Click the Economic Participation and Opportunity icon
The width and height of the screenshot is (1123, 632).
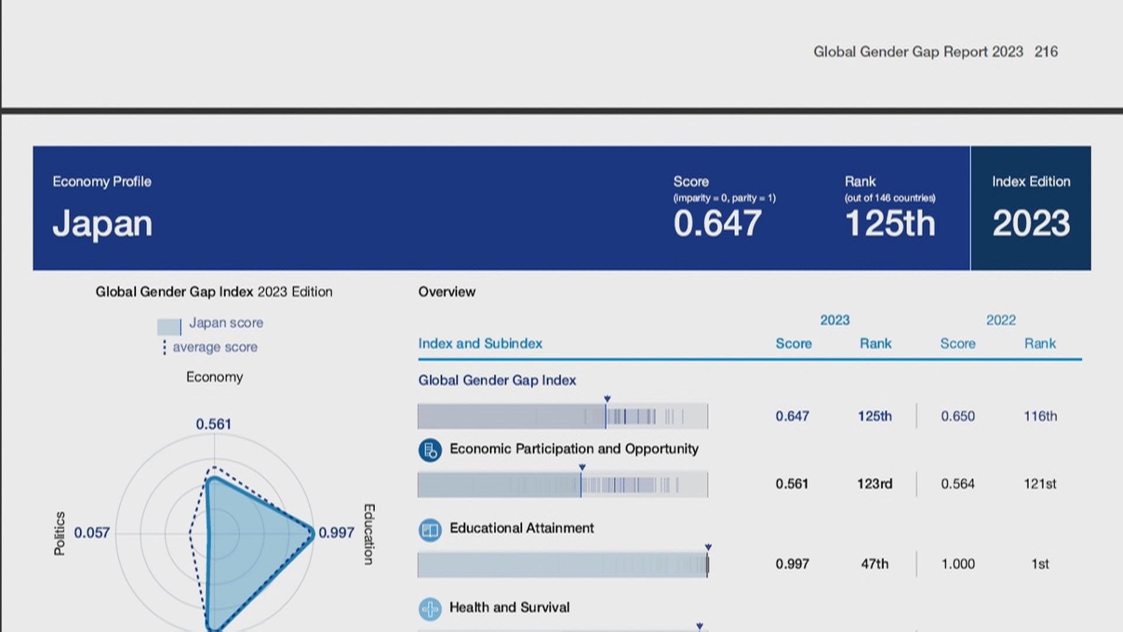[x=430, y=451]
